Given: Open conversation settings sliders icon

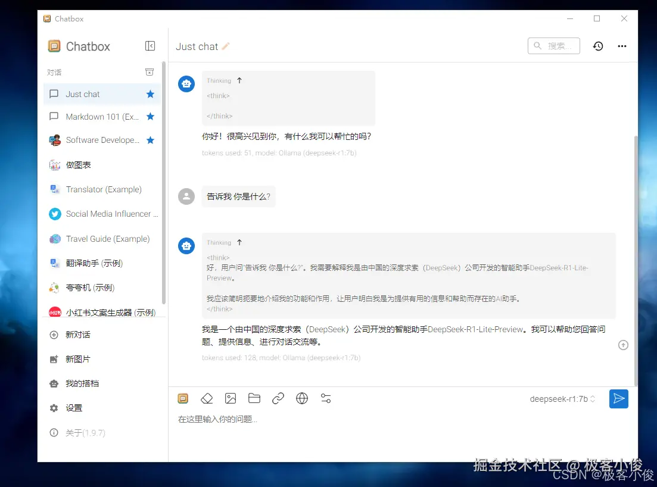Looking at the screenshot, I should coord(326,398).
